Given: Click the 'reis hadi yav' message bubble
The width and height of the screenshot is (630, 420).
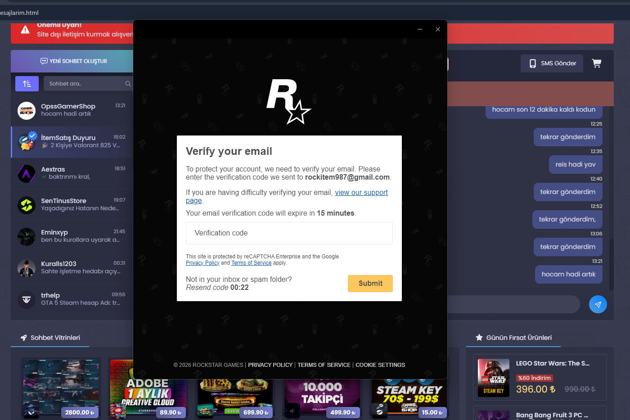Looking at the screenshot, I should point(576,164).
